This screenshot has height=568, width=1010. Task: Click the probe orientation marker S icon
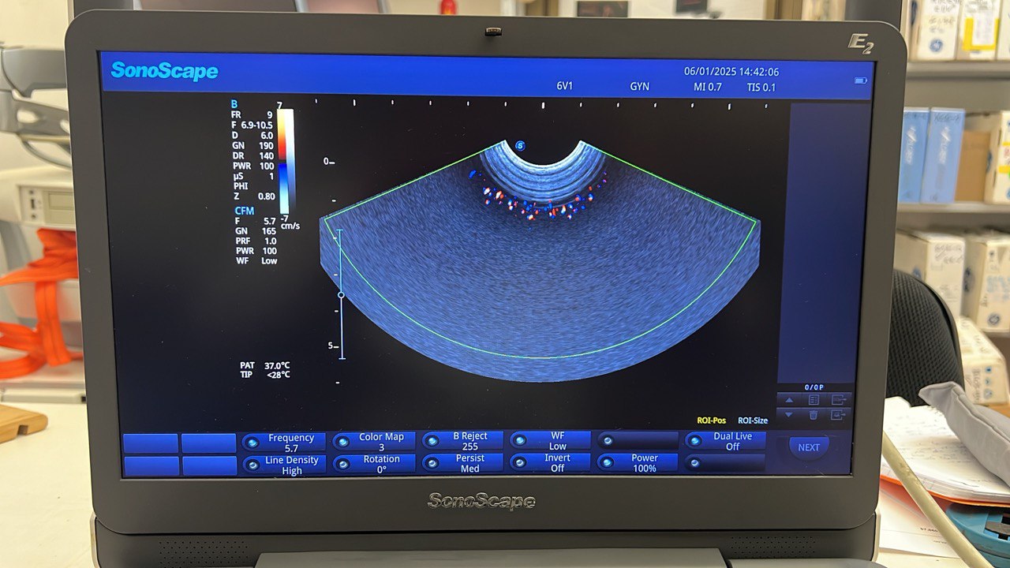pos(520,146)
